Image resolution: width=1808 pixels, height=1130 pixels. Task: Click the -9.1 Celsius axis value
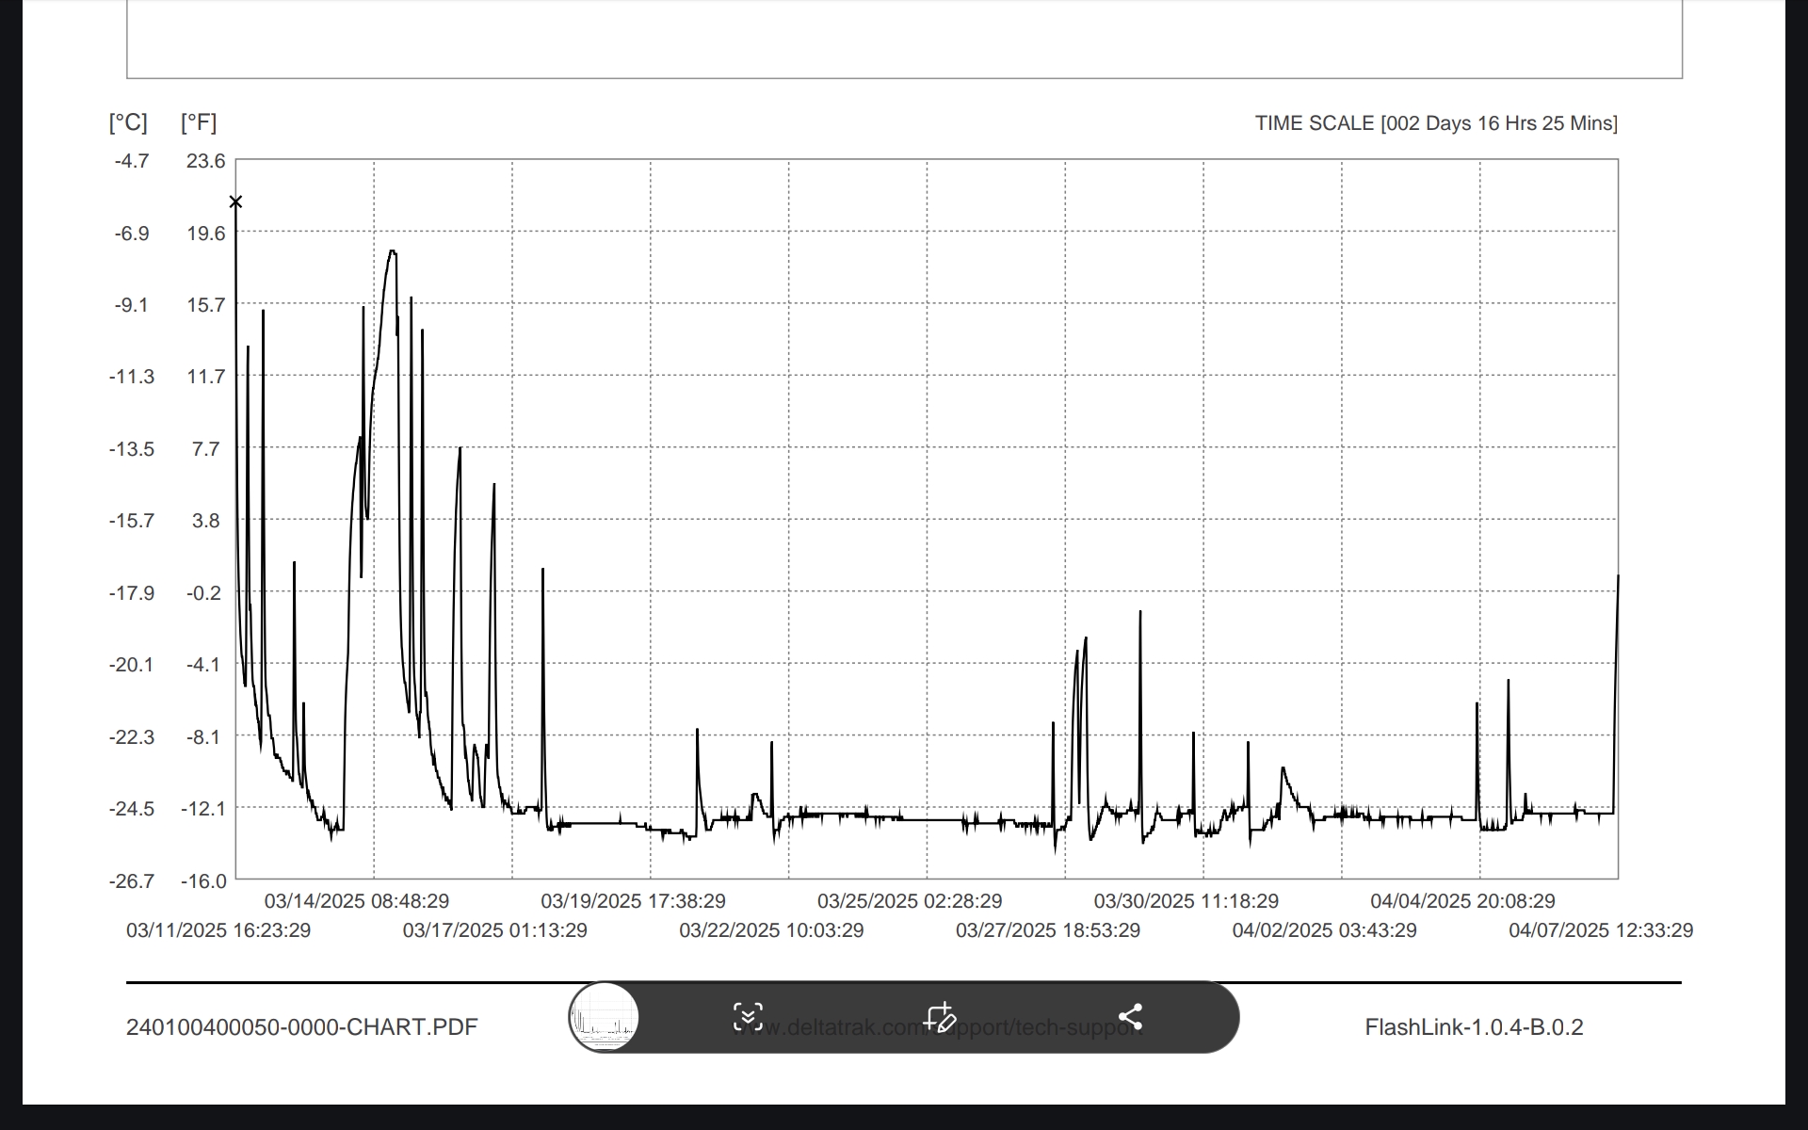[x=132, y=305]
